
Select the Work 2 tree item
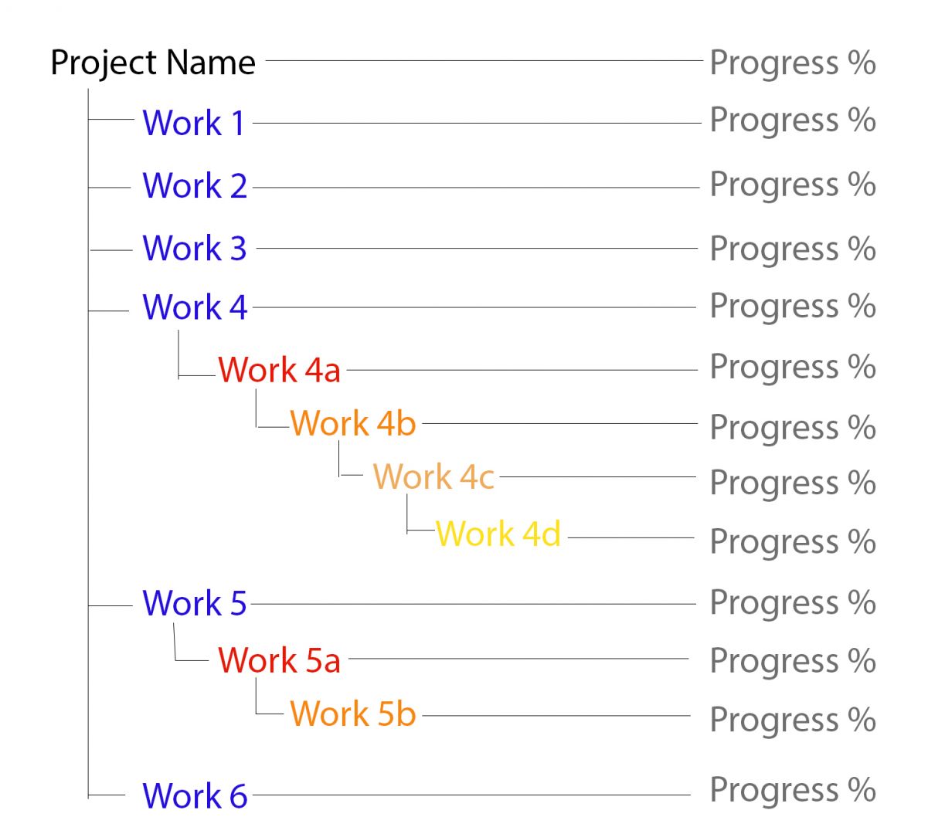click(194, 186)
